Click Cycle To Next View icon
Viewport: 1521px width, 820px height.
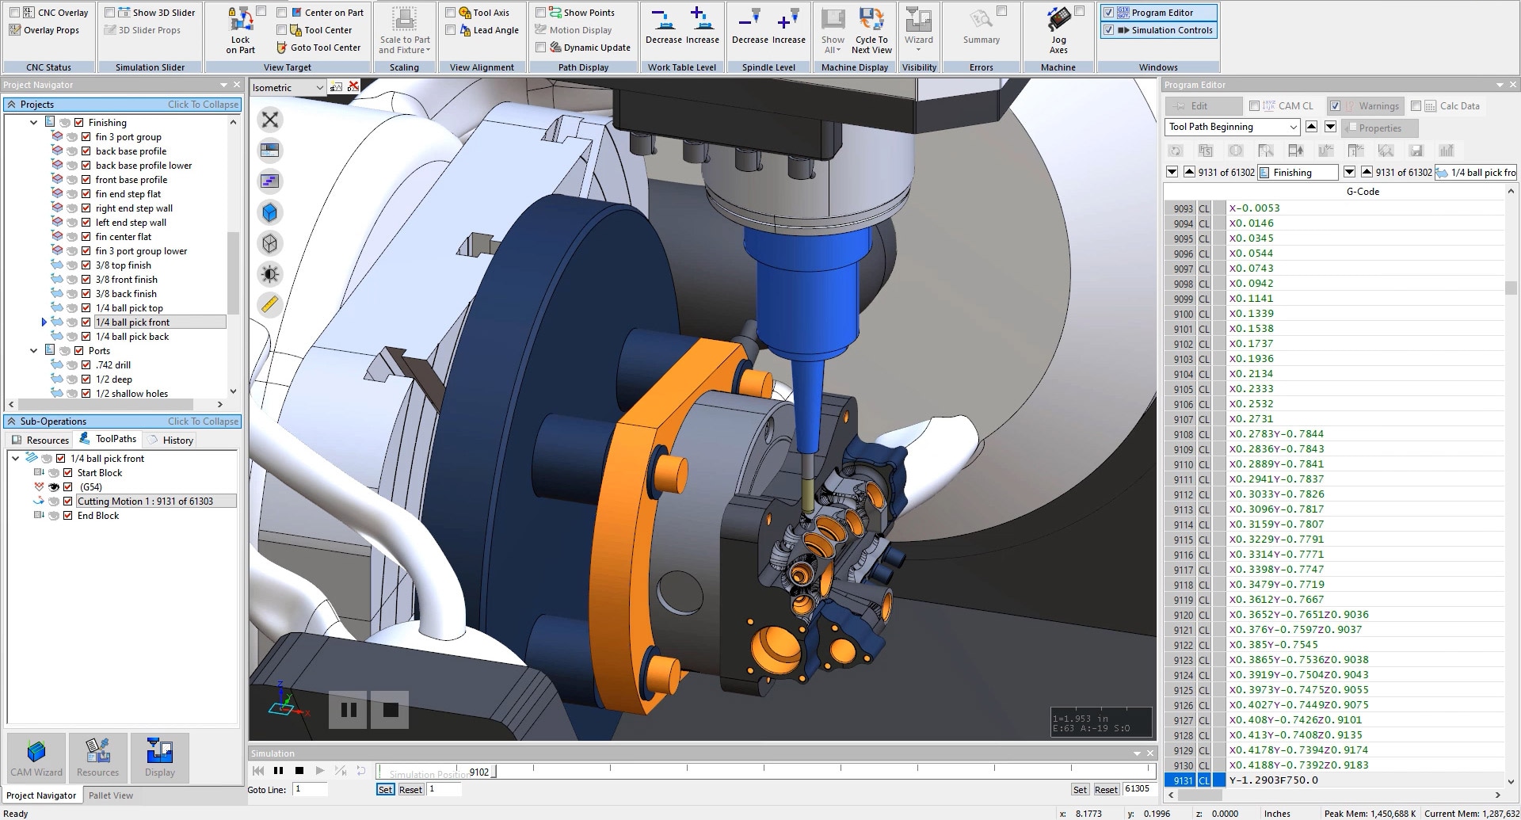871,21
